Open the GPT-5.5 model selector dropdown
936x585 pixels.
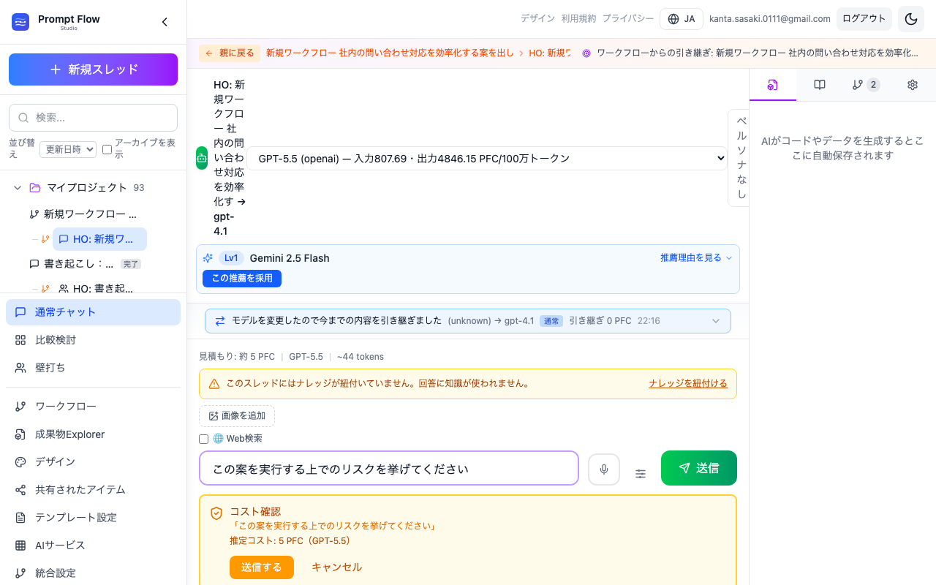click(487, 158)
